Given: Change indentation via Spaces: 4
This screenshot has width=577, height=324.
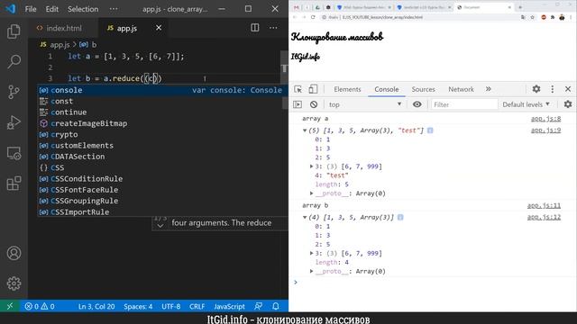Looking at the screenshot, I should tap(138, 306).
